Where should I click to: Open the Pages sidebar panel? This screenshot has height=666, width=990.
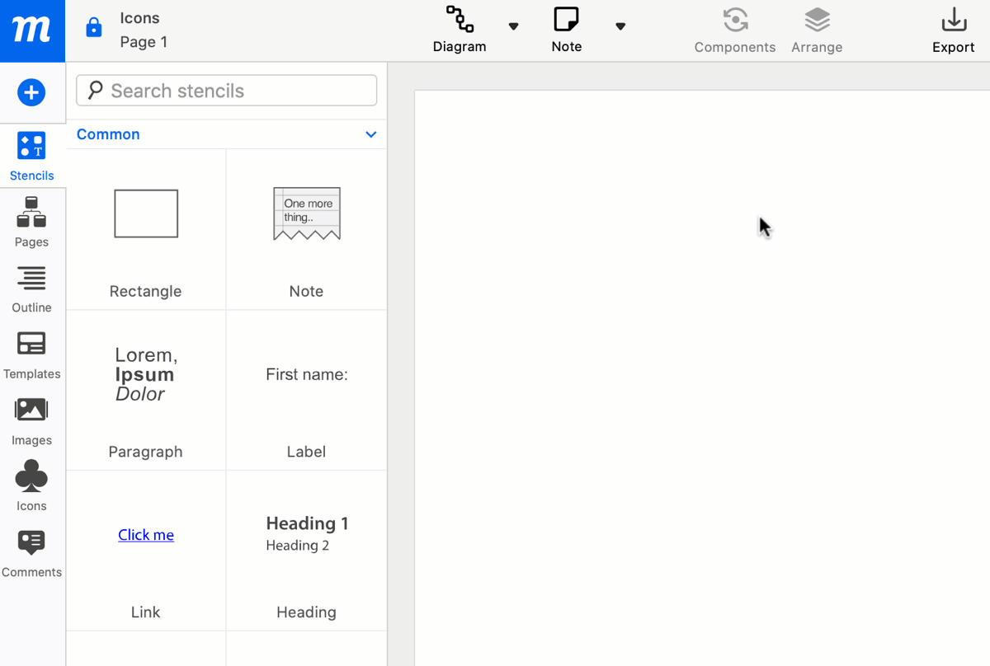(31, 222)
